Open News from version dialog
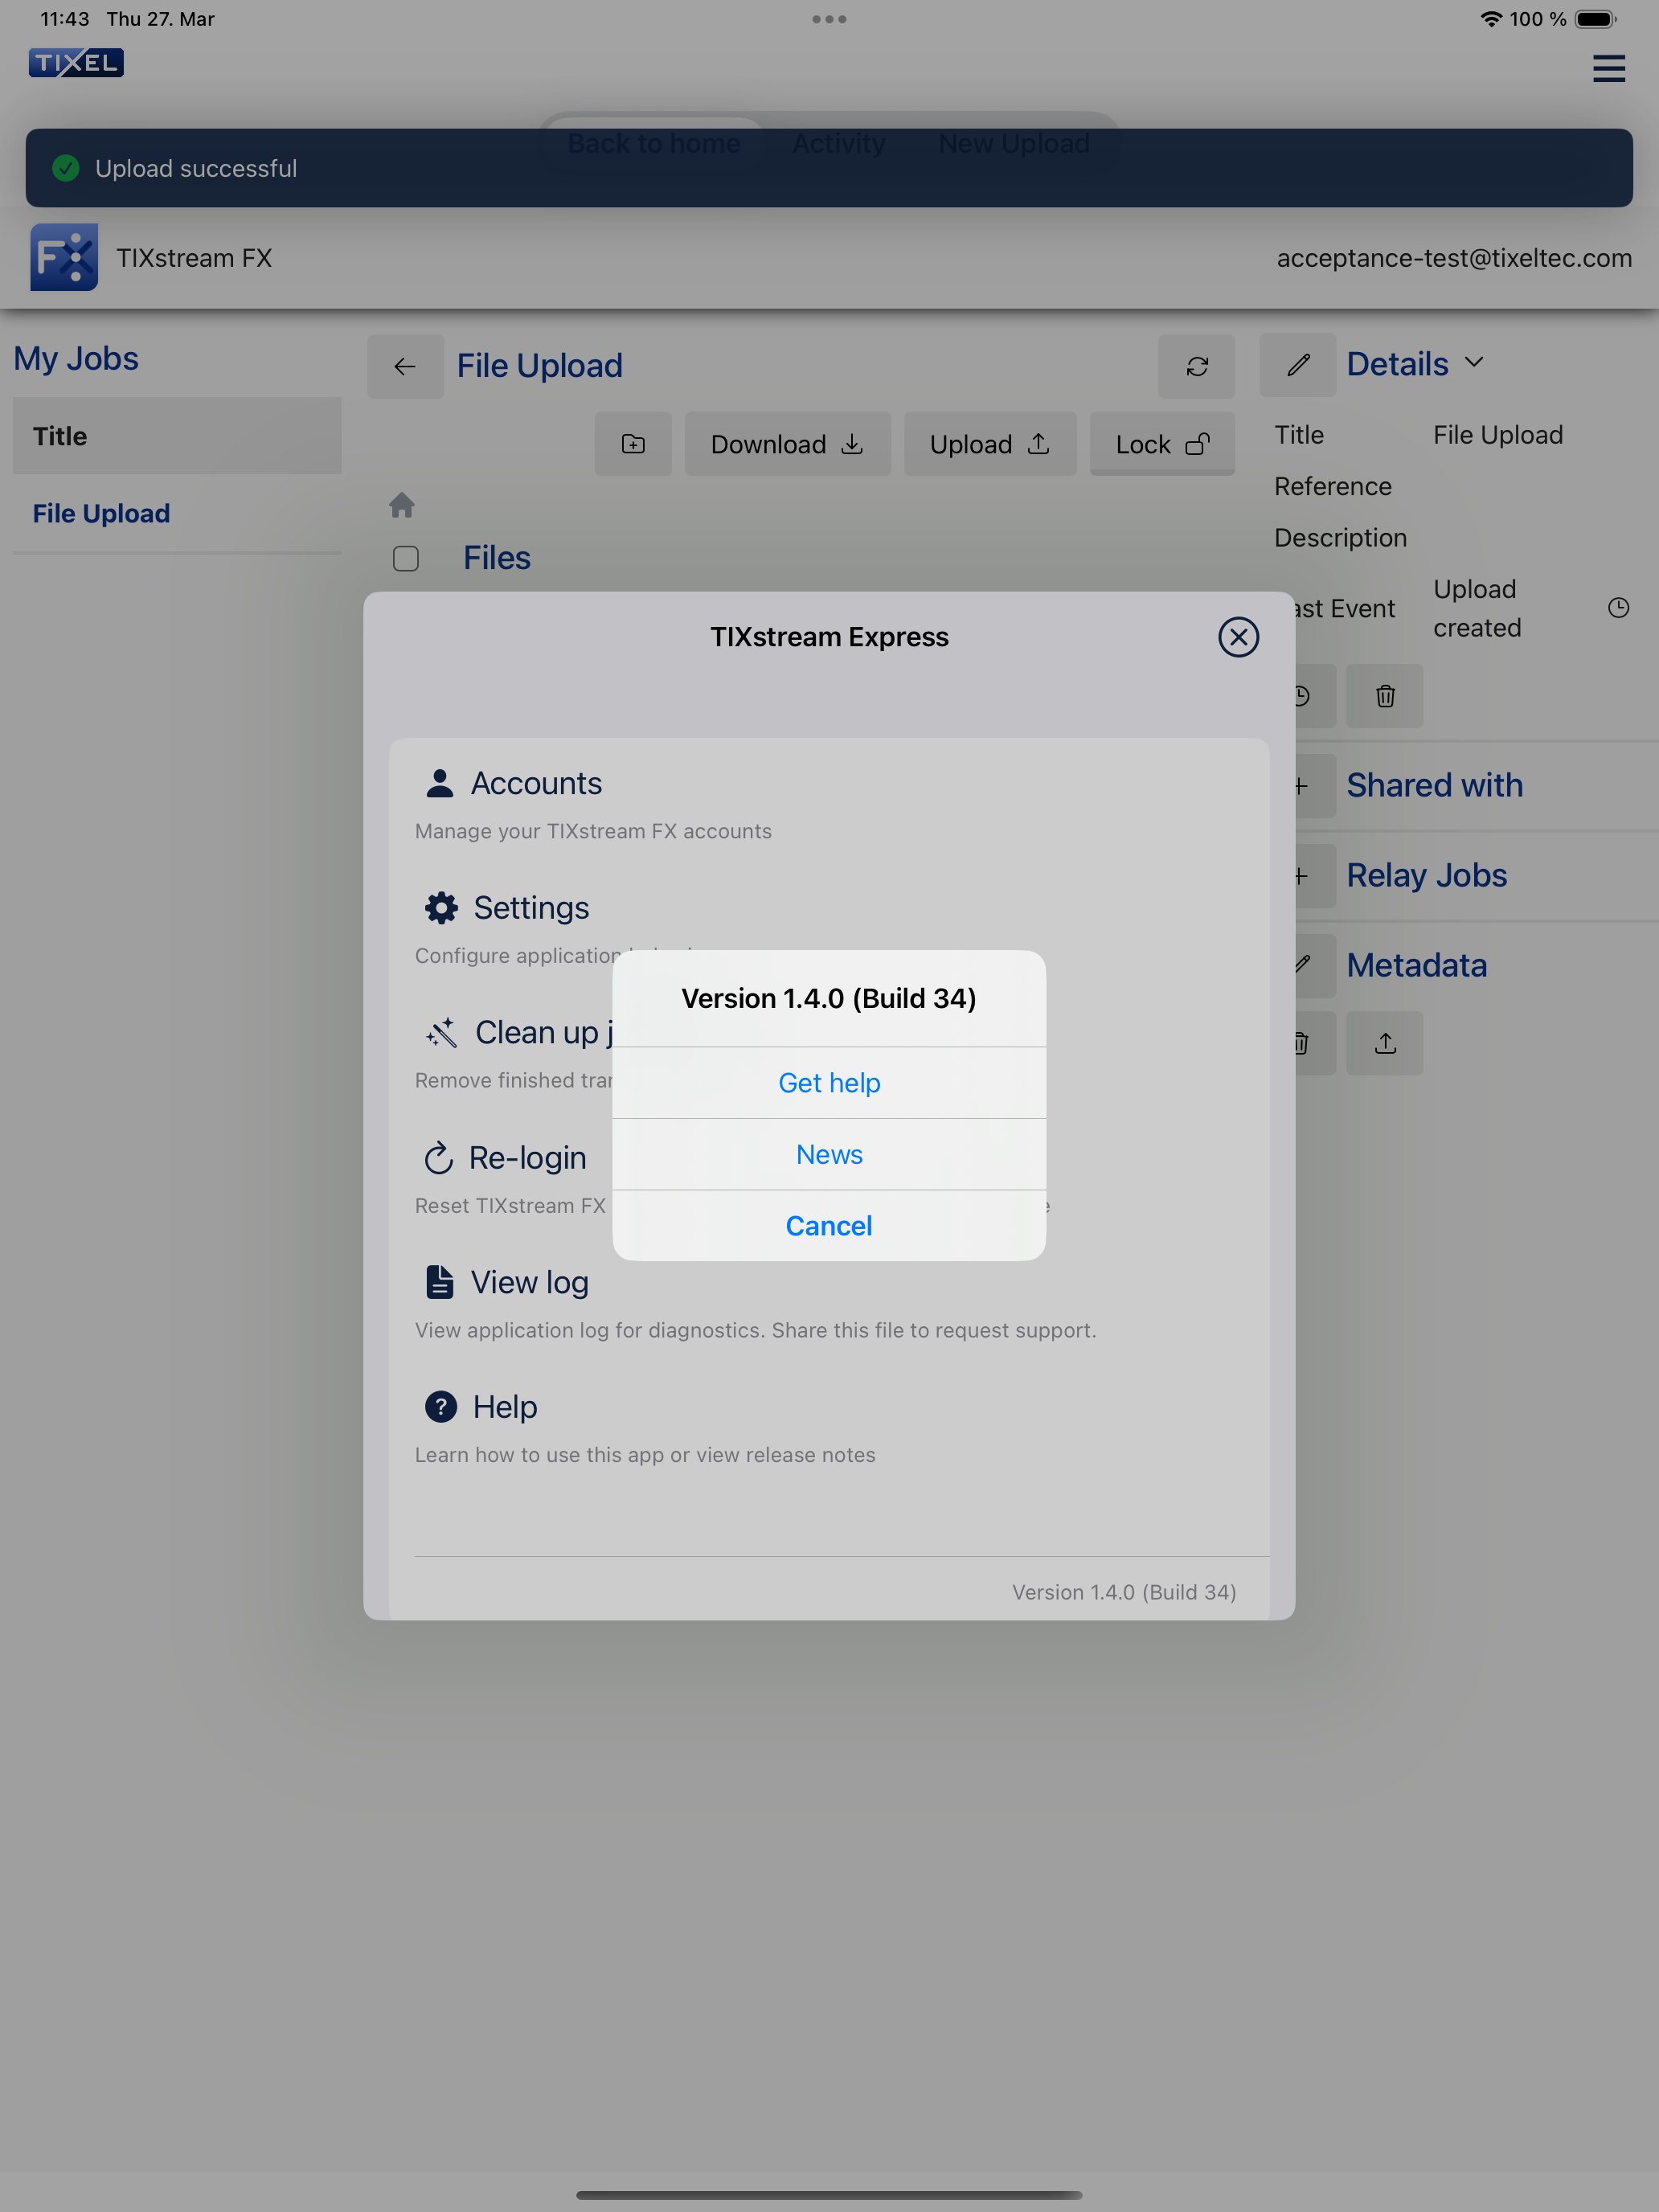 [x=829, y=1154]
